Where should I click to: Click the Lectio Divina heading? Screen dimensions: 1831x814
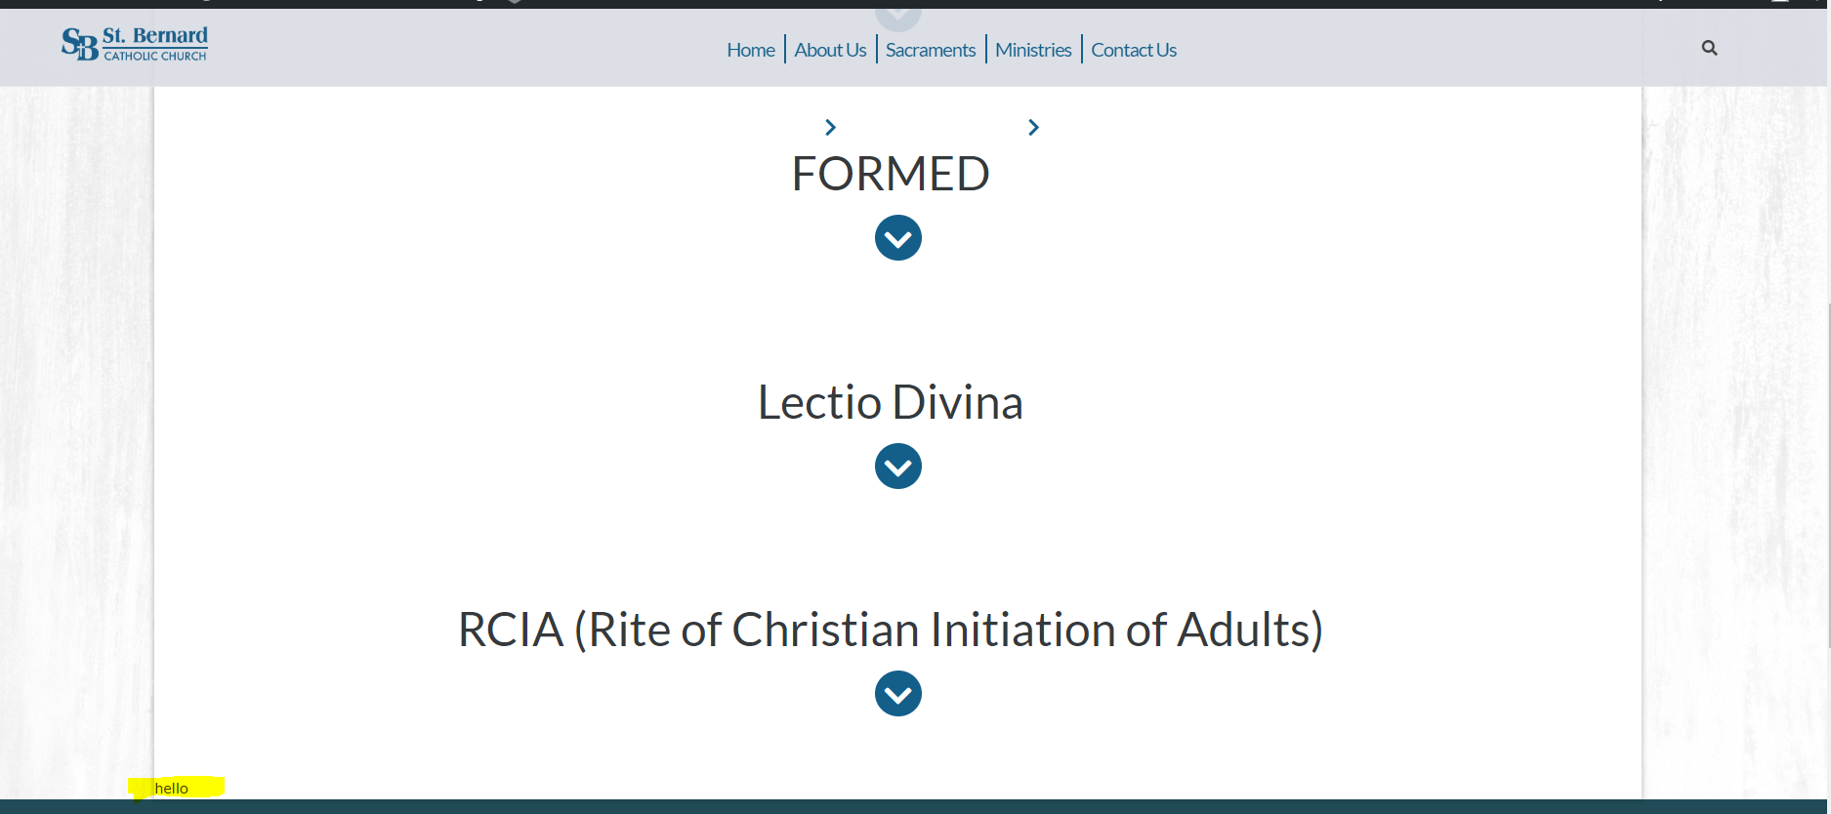[891, 402]
